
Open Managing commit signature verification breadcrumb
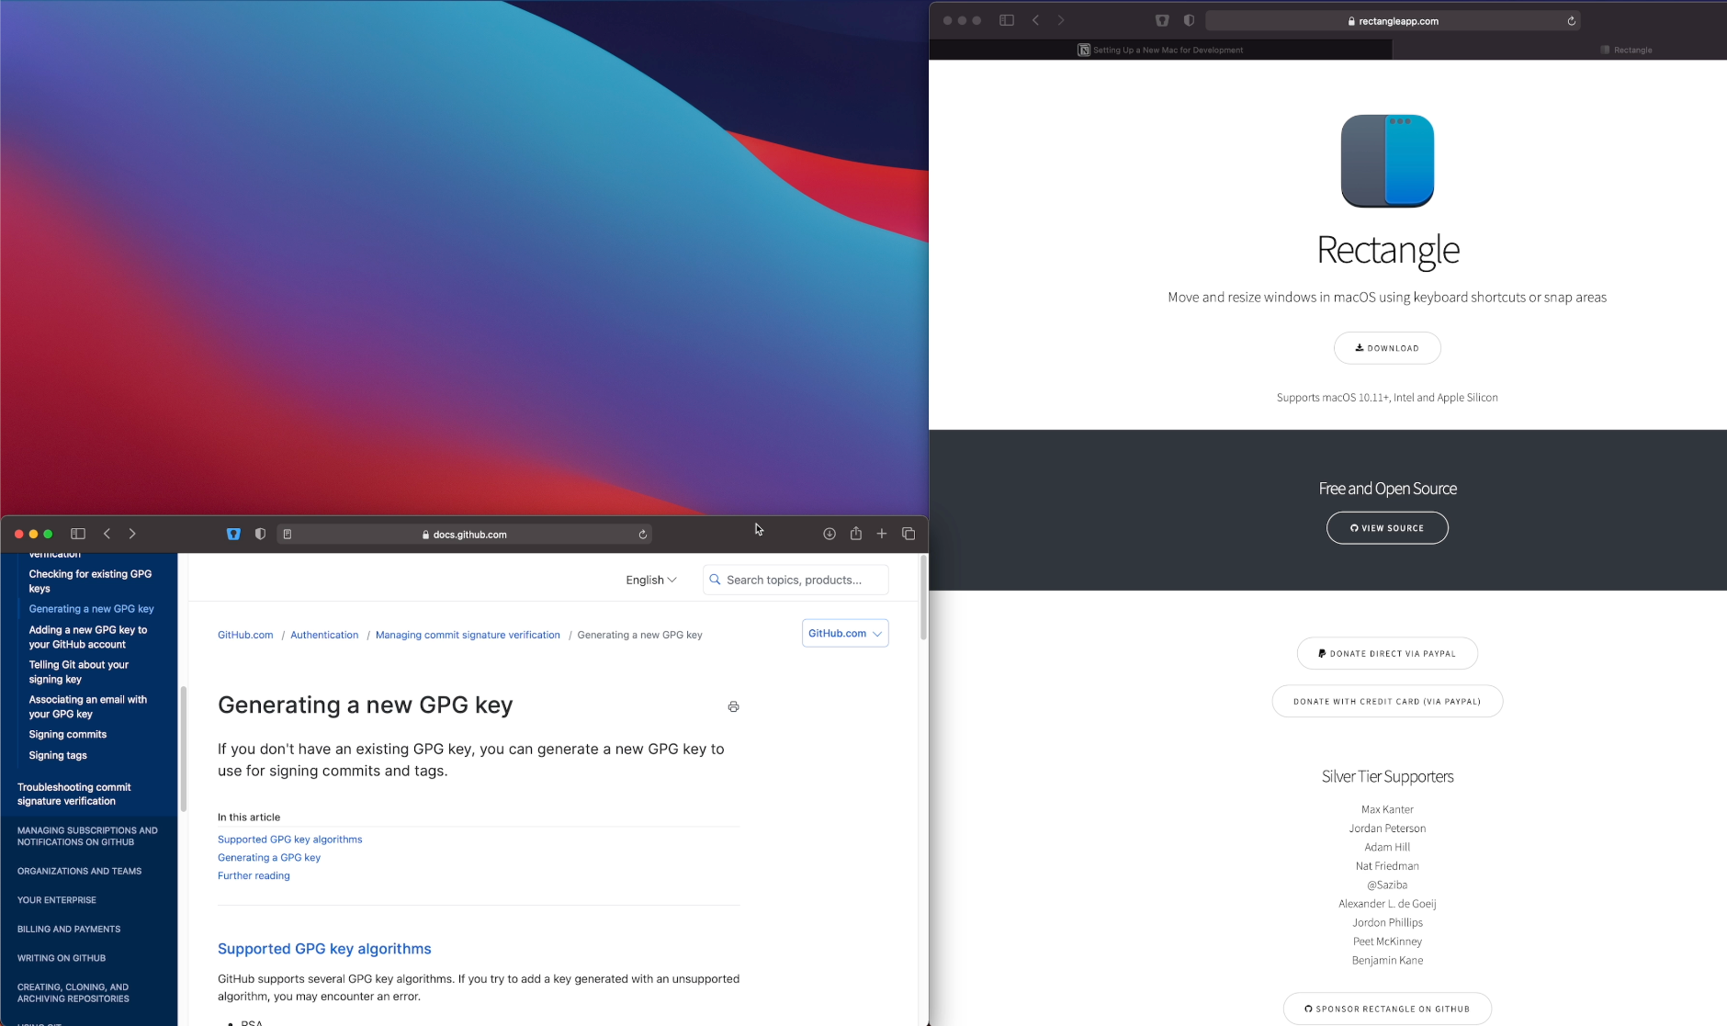[x=468, y=635]
